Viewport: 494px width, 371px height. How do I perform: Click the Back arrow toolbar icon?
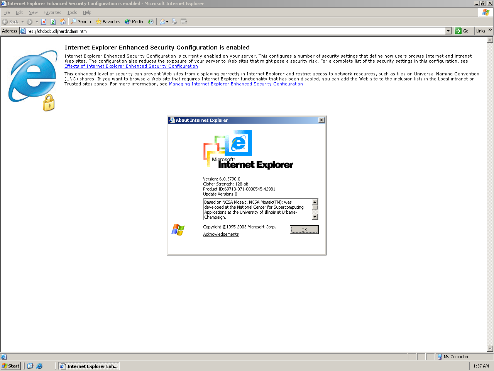pos(5,22)
